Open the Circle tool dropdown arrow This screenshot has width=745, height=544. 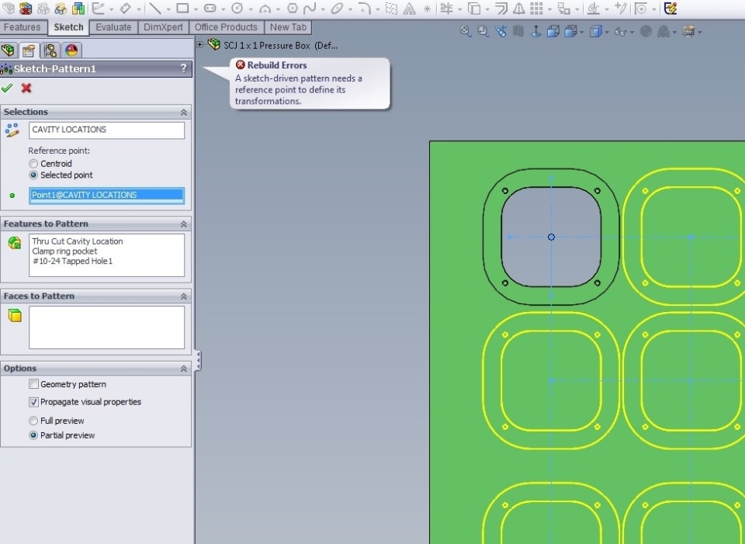[251, 9]
